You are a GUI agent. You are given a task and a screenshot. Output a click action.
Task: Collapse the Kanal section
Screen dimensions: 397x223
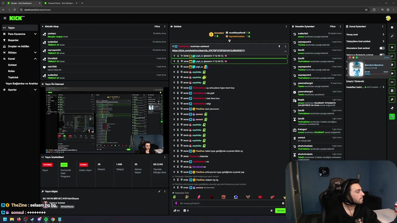coord(20,59)
